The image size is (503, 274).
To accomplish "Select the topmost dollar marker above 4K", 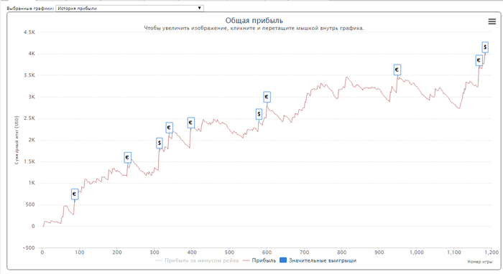I will (x=485, y=47).
